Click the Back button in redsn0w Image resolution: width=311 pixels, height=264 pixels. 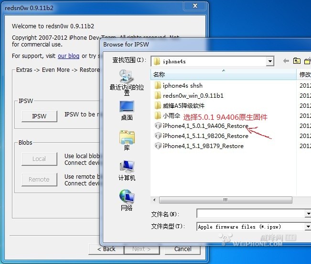[x=107, y=249]
